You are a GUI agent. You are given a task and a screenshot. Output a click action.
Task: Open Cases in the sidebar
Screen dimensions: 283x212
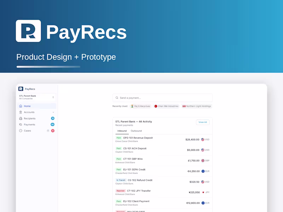click(x=37, y=131)
